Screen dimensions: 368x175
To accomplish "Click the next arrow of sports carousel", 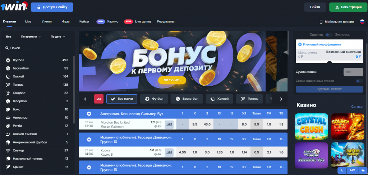I will 281,99.
